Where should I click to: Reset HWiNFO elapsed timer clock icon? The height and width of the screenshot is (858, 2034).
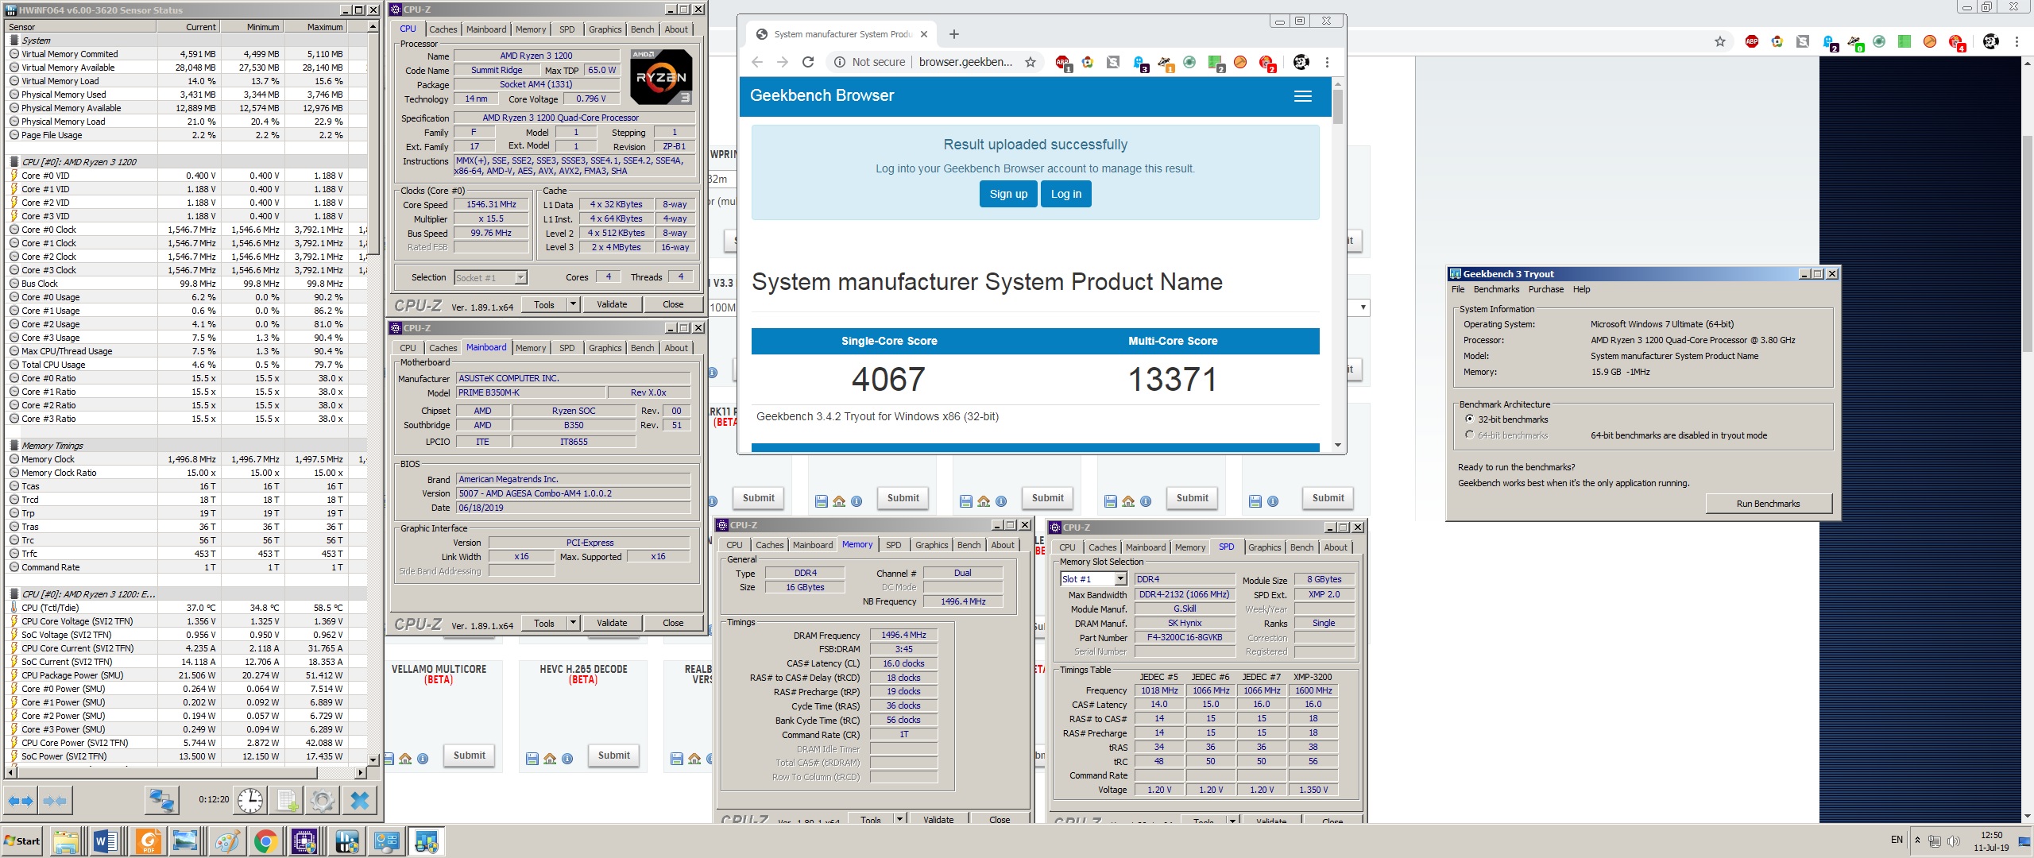pyautogui.click(x=250, y=800)
